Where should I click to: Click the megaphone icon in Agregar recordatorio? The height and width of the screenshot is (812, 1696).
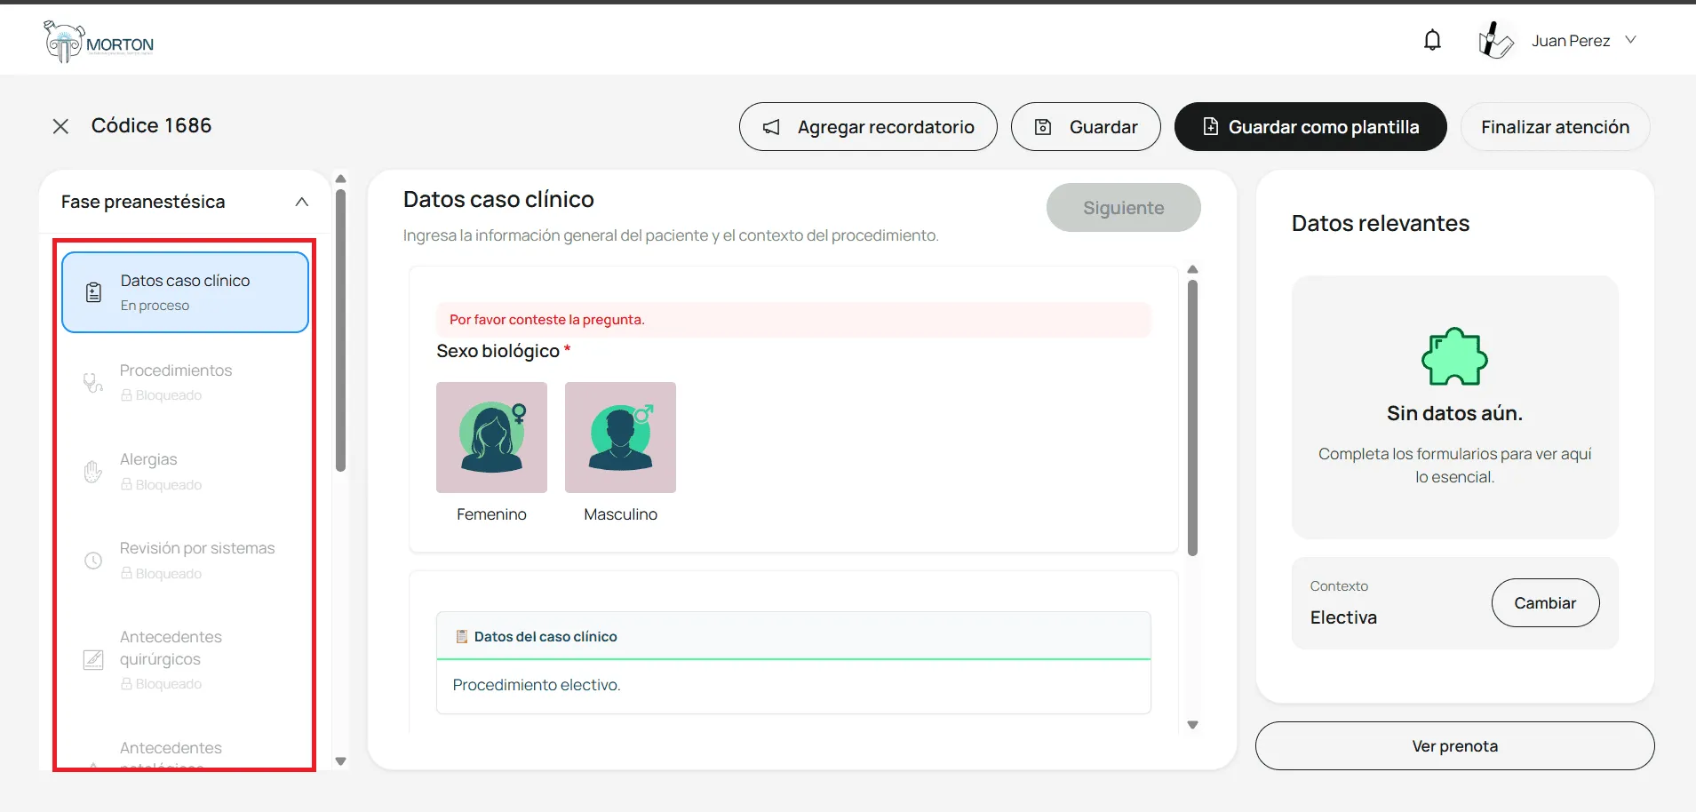point(771,127)
